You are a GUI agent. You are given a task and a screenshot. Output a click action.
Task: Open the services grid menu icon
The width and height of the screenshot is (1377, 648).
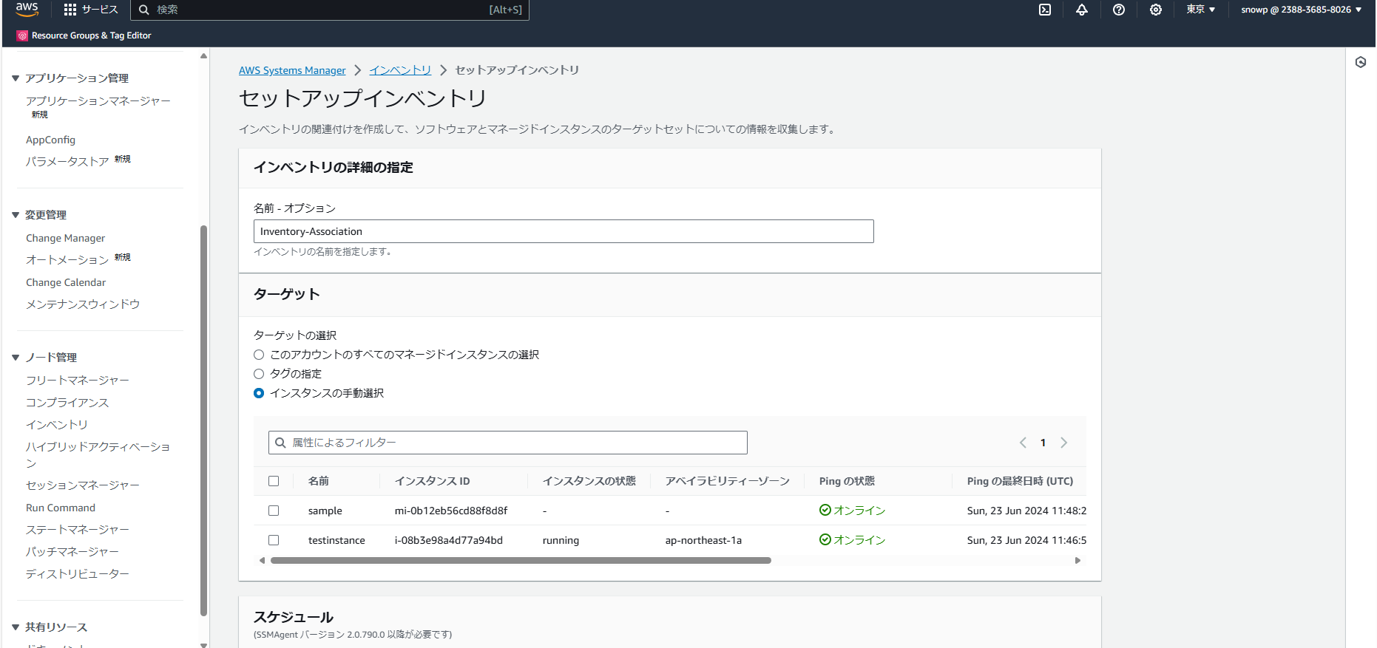(x=70, y=10)
